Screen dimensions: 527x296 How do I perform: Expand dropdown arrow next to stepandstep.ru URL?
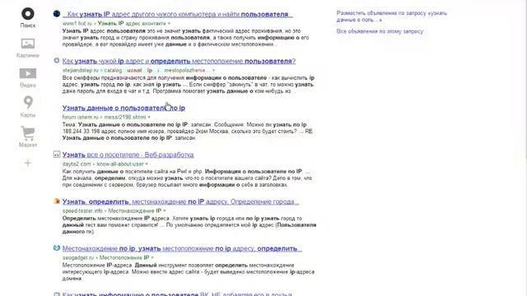coord(213,71)
